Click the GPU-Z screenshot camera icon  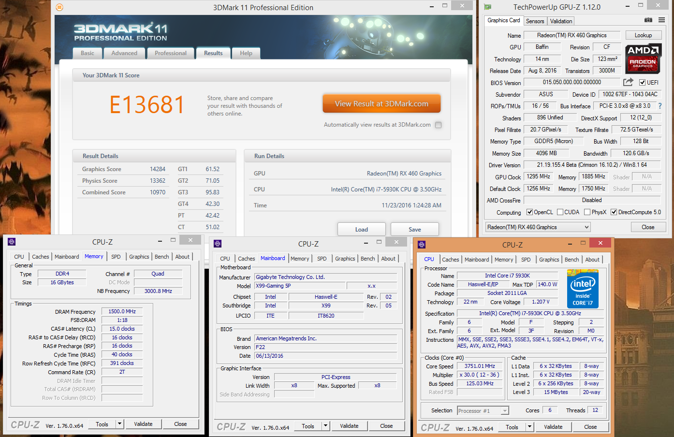point(648,20)
